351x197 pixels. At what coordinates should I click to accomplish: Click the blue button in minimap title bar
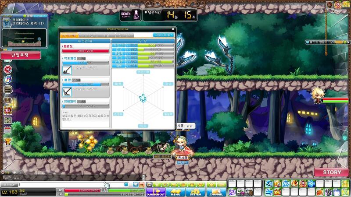40,16
